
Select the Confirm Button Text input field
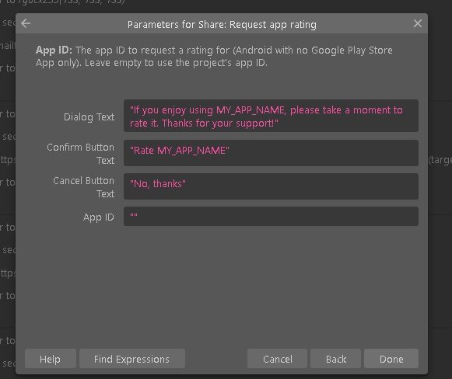[271, 153]
